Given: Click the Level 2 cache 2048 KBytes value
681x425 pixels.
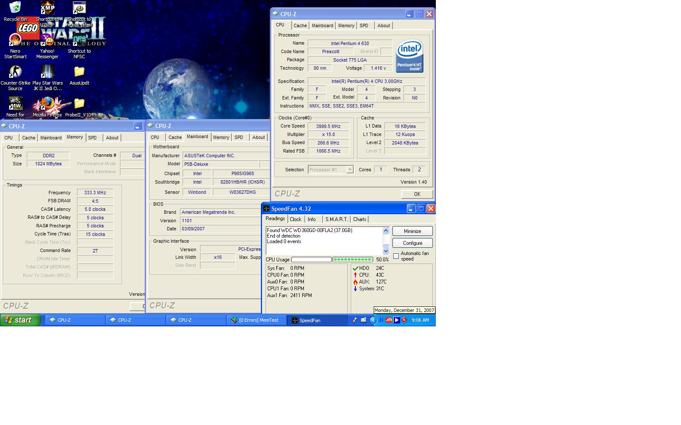Looking at the screenshot, I should pos(405,143).
